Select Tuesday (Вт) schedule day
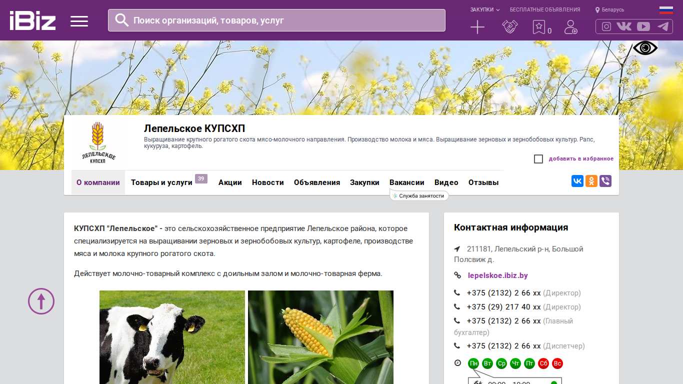 pos(487,363)
